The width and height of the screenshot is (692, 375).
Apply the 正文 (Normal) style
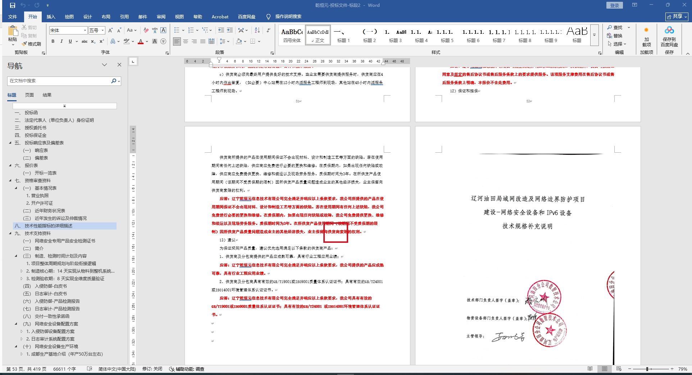pos(318,35)
